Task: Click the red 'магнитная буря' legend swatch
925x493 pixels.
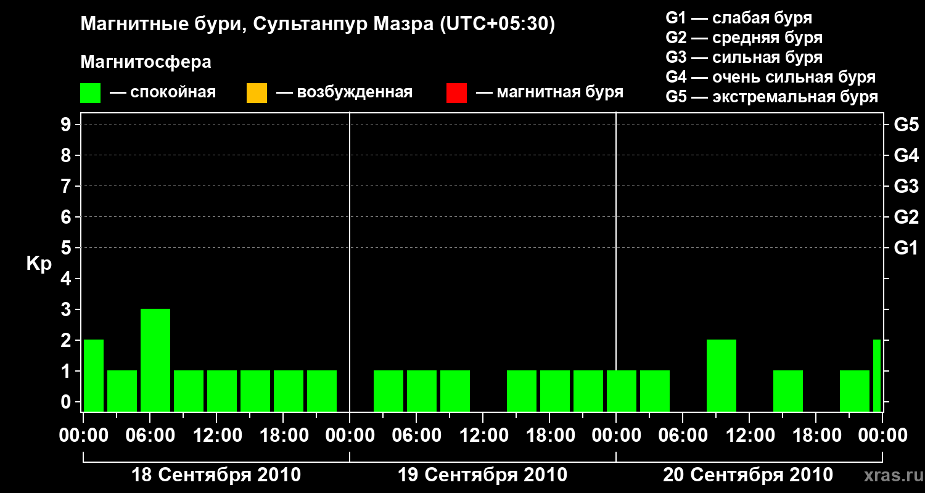Action: (x=456, y=93)
